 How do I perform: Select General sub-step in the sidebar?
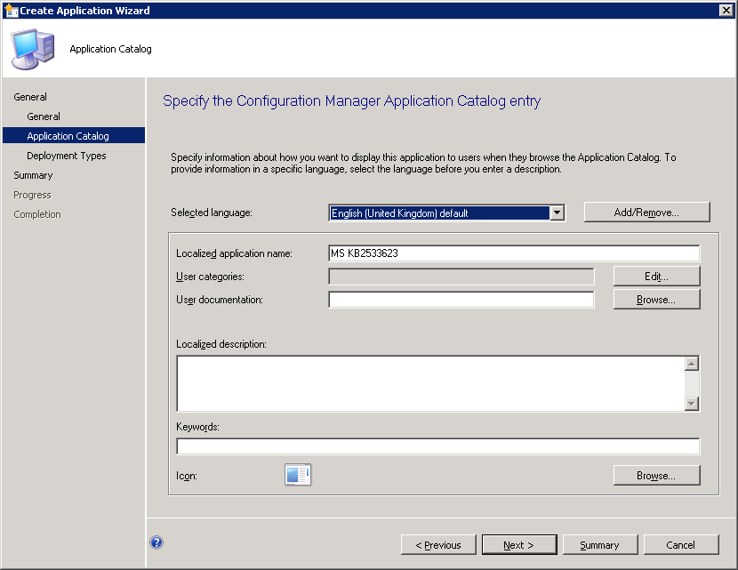[44, 116]
